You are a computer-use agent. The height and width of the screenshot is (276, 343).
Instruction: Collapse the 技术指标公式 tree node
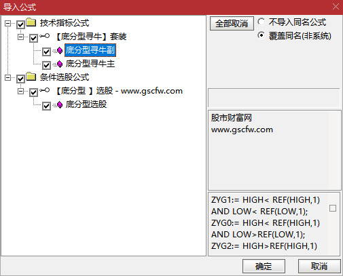coord(7,23)
